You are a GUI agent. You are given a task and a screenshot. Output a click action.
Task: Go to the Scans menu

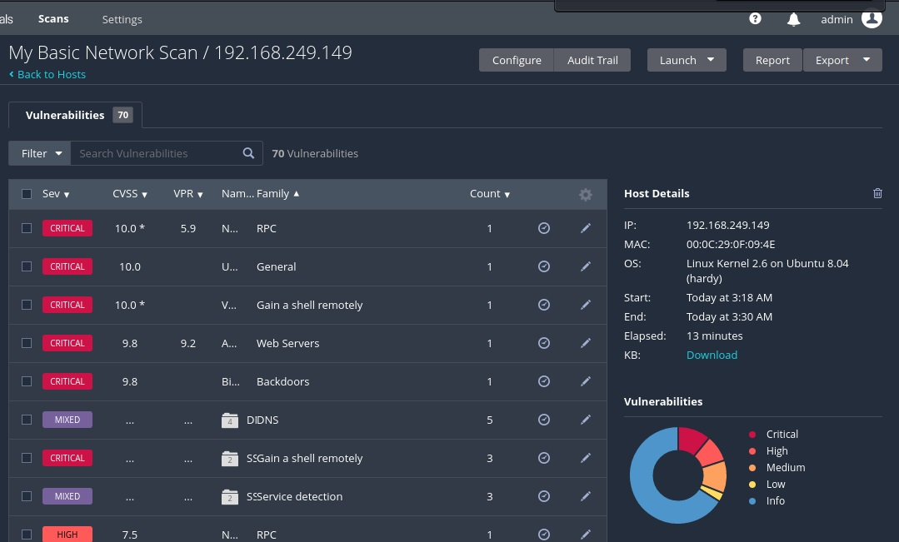coord(53,19)
